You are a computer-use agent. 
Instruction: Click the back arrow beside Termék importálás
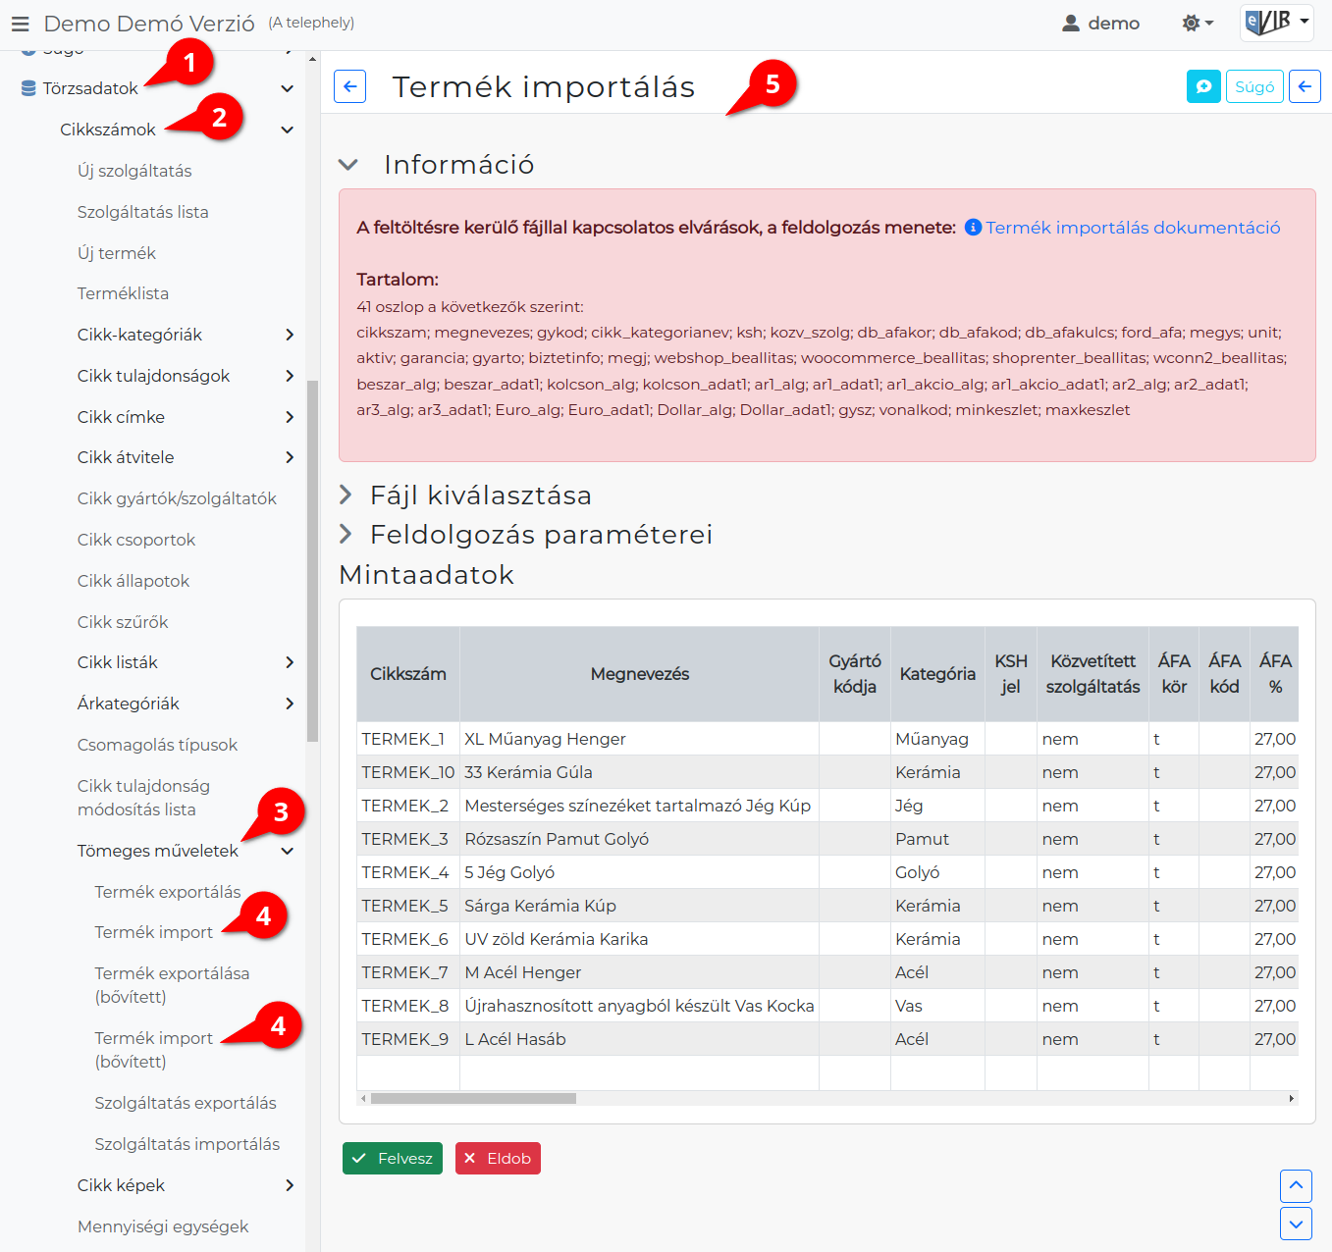350,86
